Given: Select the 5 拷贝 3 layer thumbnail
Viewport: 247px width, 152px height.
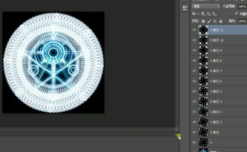Looking at the screenshot, I should click(x=203, y=112).
